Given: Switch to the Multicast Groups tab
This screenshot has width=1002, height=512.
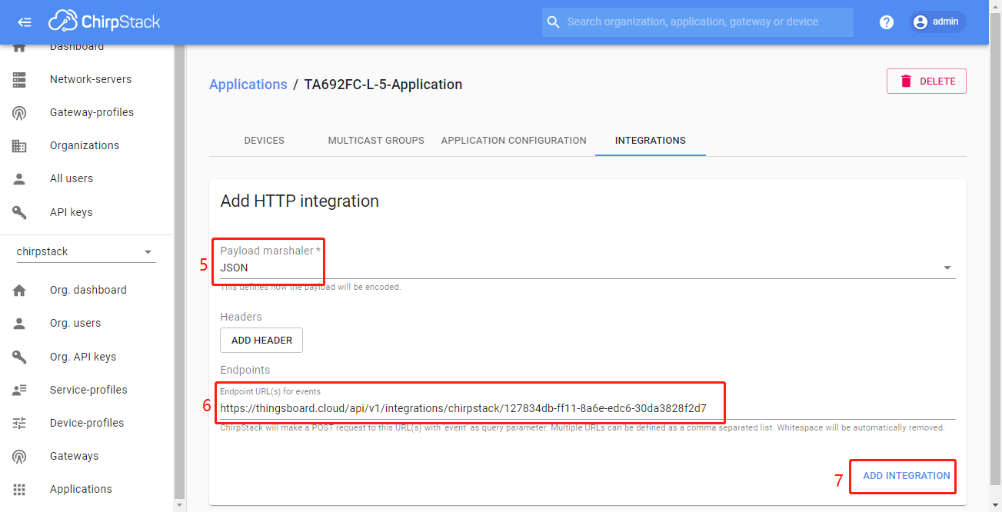Looking at the screenshot, I should (376, 141).
